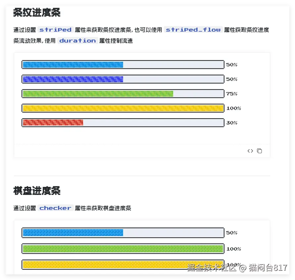The width and height of the screenshot is (295, 280).
Task: Click the 50% label next to blue bar
Action: [231, 64]
